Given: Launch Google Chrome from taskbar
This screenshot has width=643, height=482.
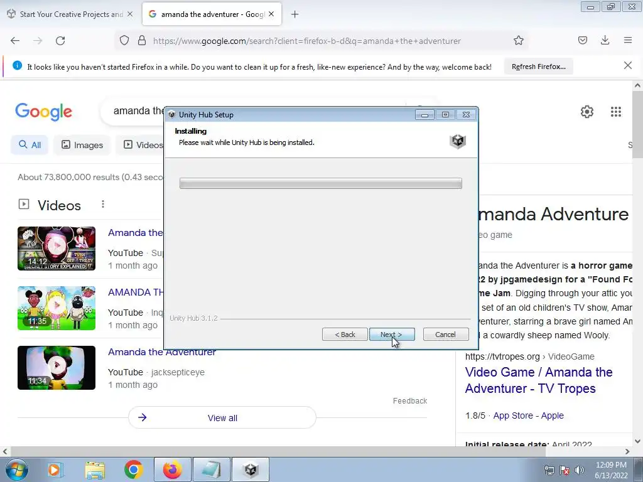Looking at the screenshot, I should point(134,469).
